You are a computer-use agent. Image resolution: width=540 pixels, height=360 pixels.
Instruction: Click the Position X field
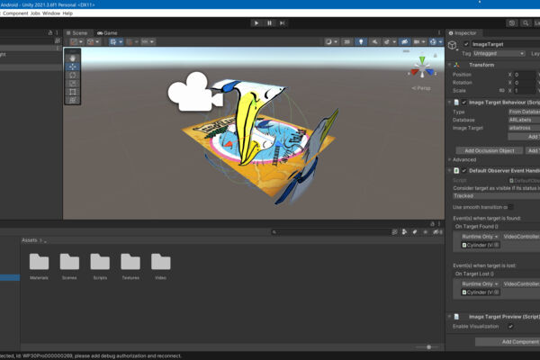tap(525, 75)
